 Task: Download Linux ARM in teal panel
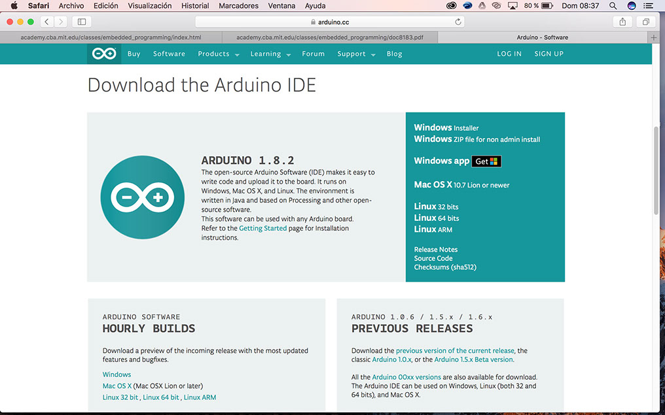[x=433, y=229]
